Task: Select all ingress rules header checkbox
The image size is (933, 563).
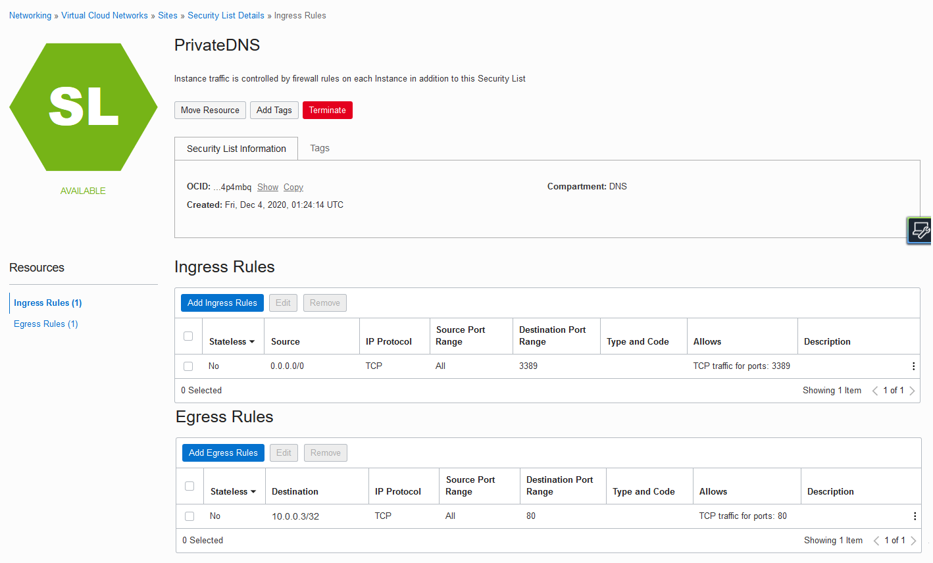Action: (188, 336)
